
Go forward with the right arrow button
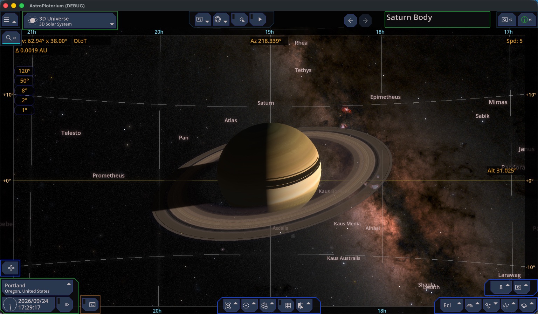365,21
